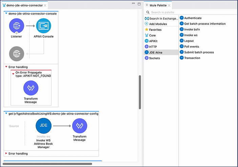Click the gray HTTP response globe icon

17,54
